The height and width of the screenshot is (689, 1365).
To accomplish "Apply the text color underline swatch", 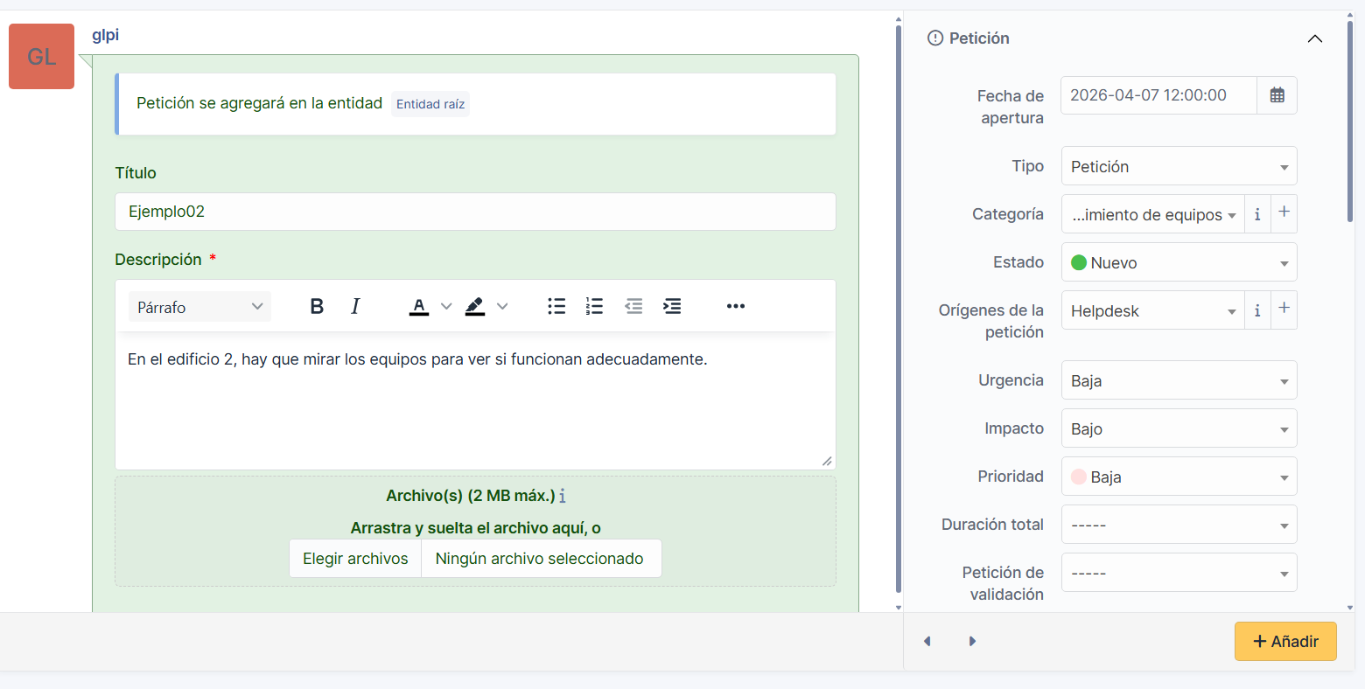I will click(x=419, y=307).
